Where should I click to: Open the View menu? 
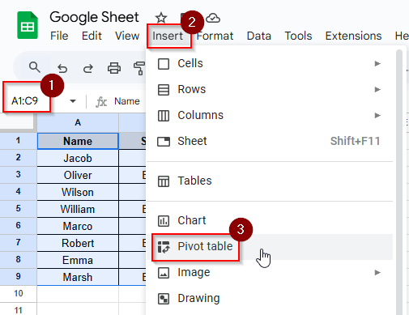pyautogui.click(x=127, y=36)
